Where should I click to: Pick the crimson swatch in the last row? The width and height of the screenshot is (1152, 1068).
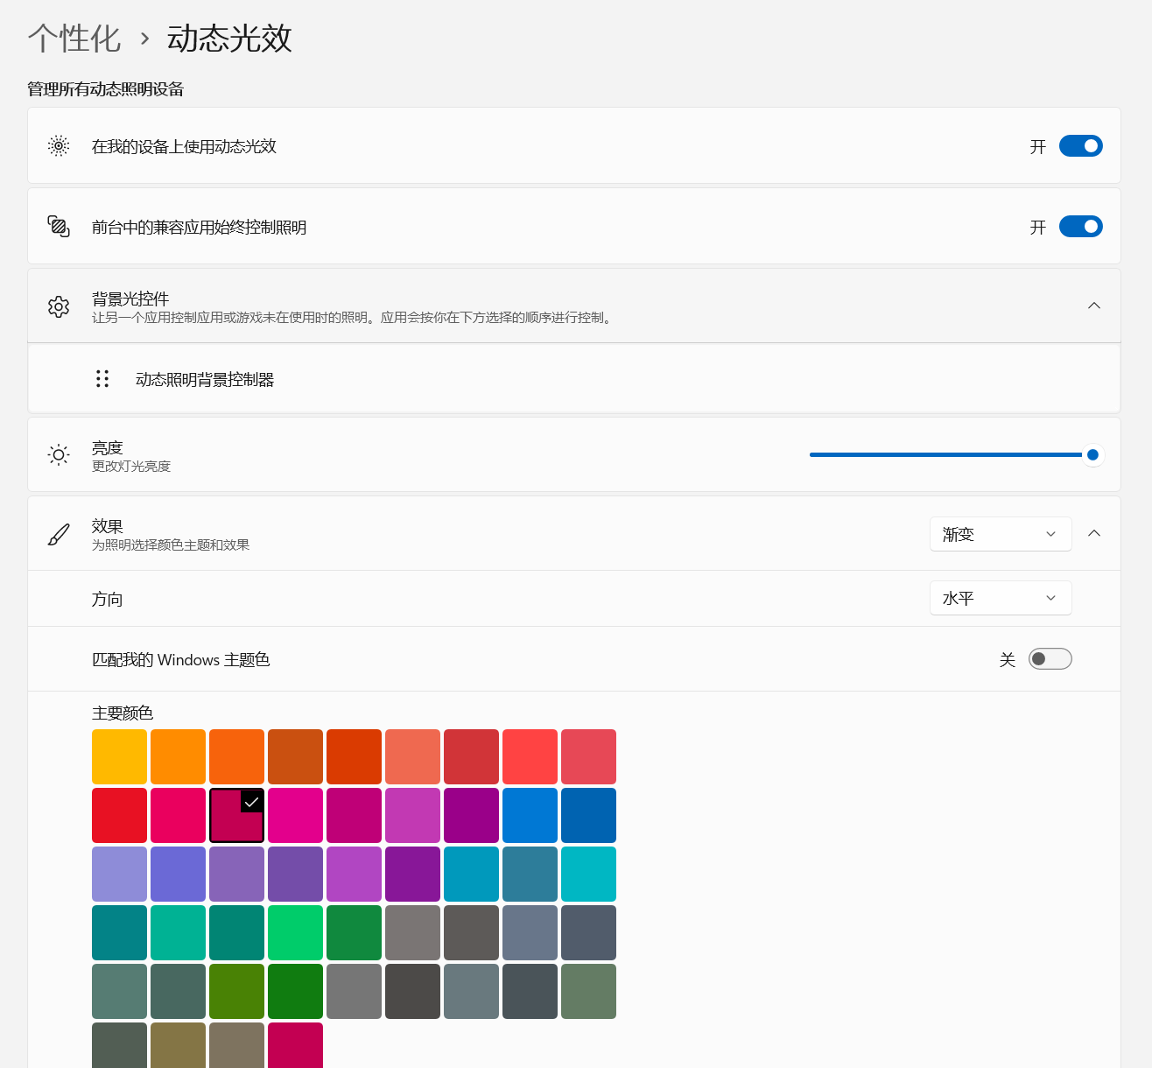[x=295, y=1045]
